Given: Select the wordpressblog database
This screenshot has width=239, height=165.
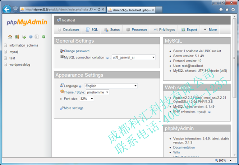Looking at the screenshot, I should point(20,65).
